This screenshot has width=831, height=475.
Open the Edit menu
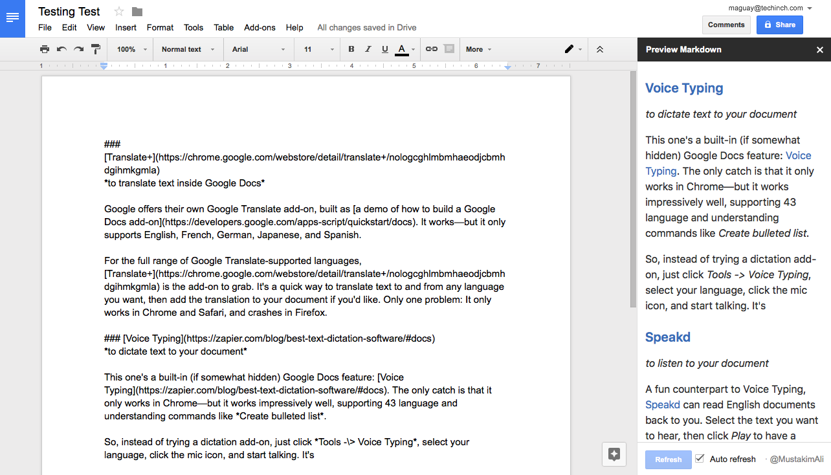coord(69,28)
